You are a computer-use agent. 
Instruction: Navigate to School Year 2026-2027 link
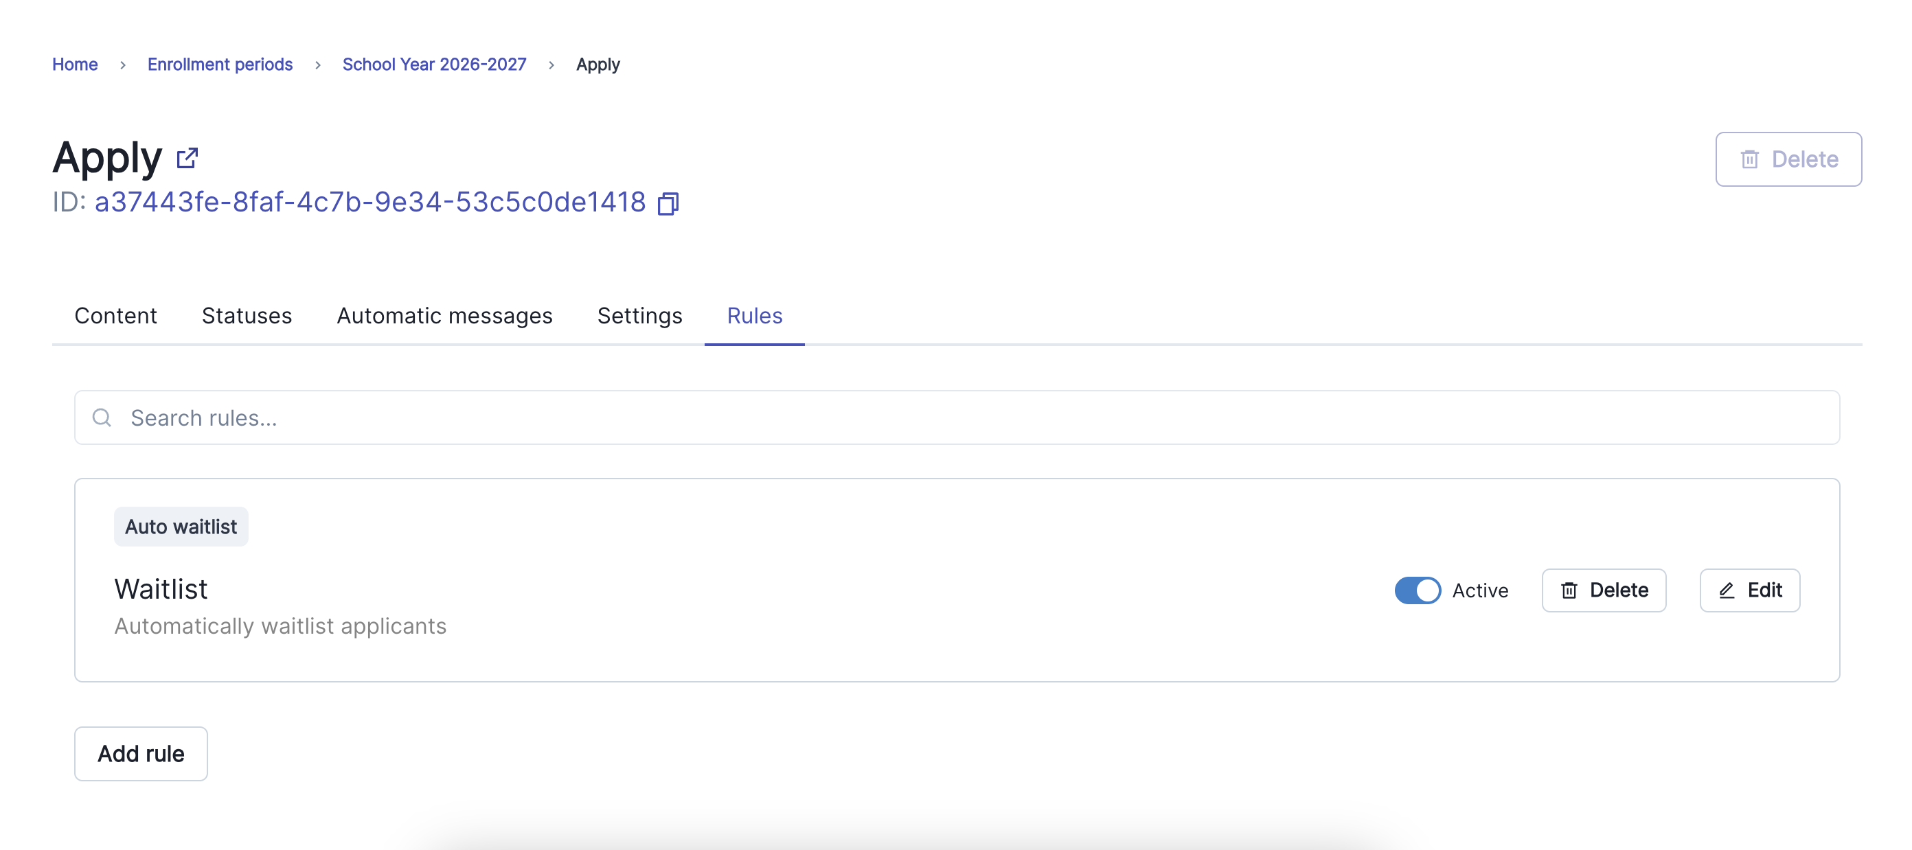click(x=434, y=65)
